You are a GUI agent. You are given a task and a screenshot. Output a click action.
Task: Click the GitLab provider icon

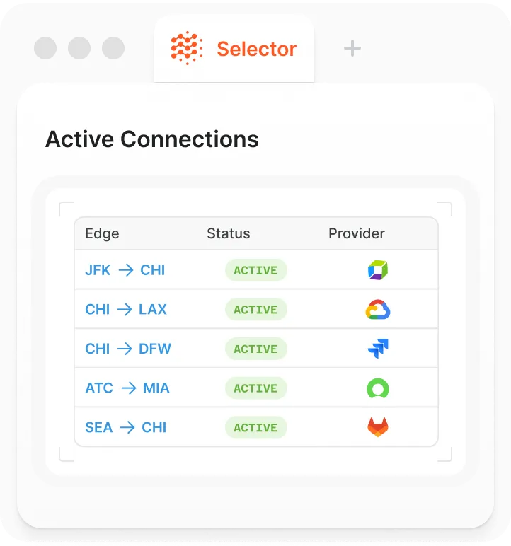pyautogui.click(x=378, y=427)
